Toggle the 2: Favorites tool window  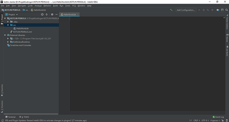click(x=2, y=90)
